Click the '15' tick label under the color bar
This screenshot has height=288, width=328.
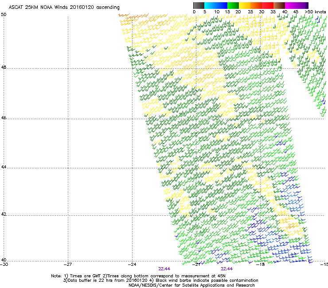tap(227, 12)
